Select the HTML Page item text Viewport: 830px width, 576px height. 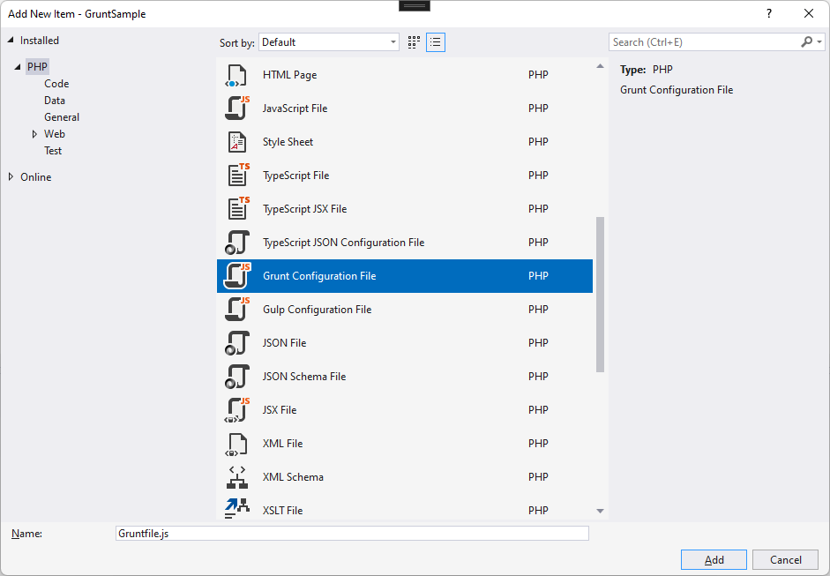click(x=289, y=75)
